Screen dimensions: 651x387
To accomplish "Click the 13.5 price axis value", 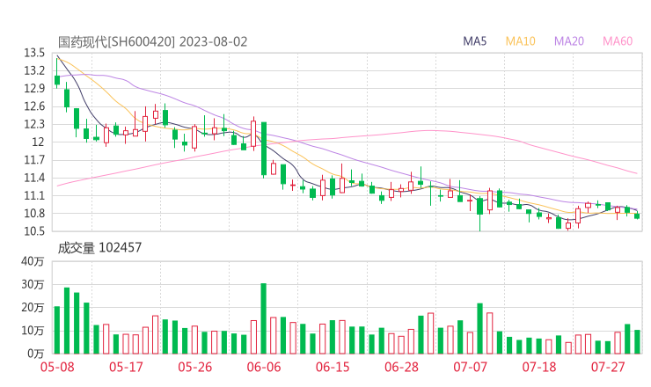I will coord(34,53).
